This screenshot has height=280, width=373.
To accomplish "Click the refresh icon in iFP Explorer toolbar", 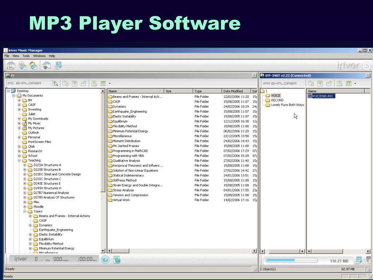I will (x=320, y=83).
